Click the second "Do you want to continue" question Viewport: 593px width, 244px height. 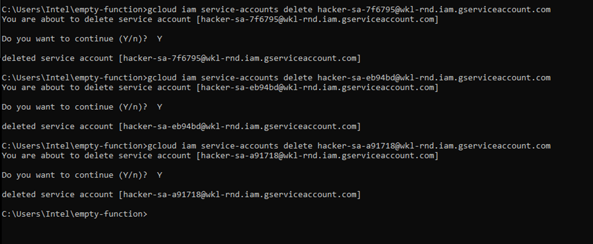pos(74,107)
